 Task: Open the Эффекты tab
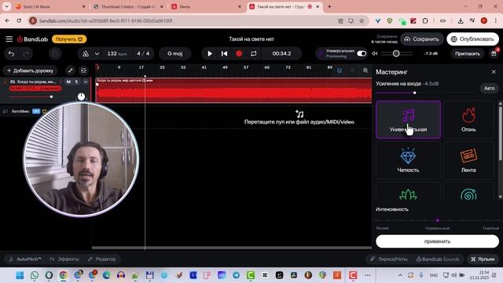click(x=64, y=259)
